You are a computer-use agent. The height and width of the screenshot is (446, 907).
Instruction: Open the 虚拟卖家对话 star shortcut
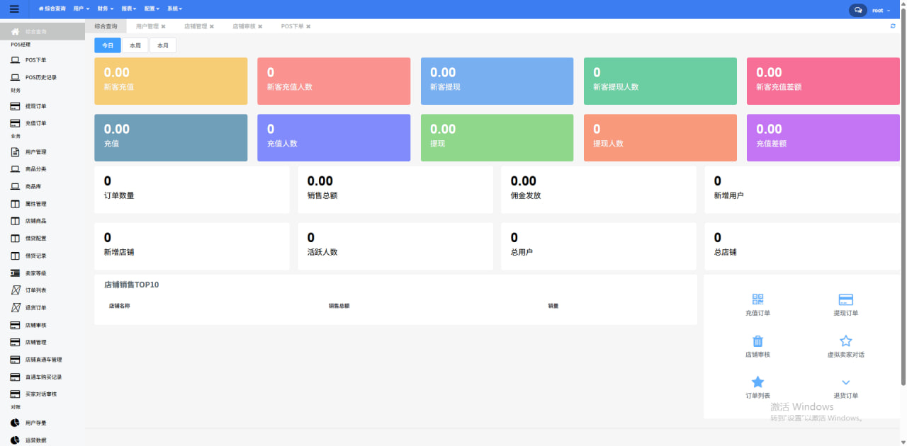[x=845, y=346]
